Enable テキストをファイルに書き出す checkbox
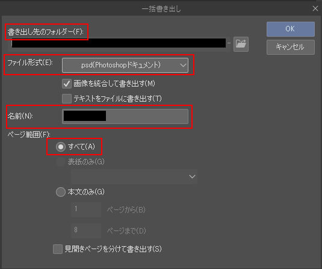This screenshot has height=269, width=322. [67, 99]
